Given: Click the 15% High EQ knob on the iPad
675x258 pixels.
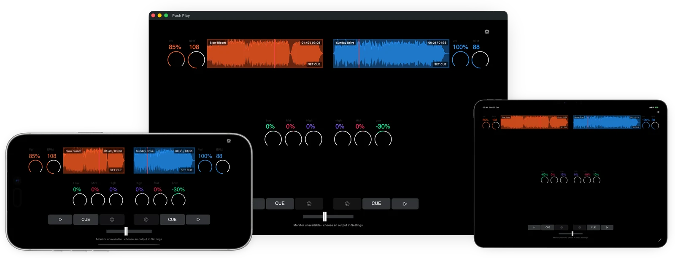Looking at the screenshot, I should tap(564, 180).
